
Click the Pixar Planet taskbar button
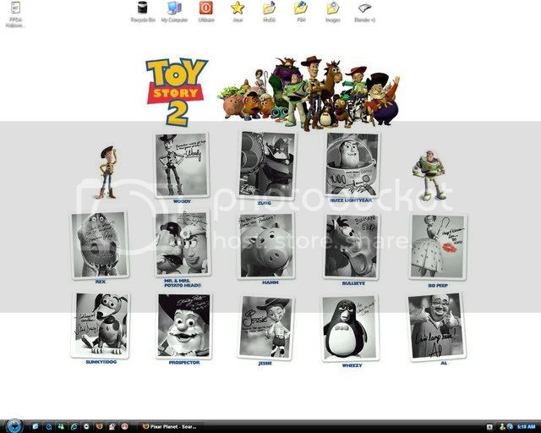click(x=175, y=425)
